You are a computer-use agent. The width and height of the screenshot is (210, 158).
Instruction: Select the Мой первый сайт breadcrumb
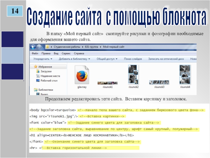pyautogui.click(x=114, y=47)
